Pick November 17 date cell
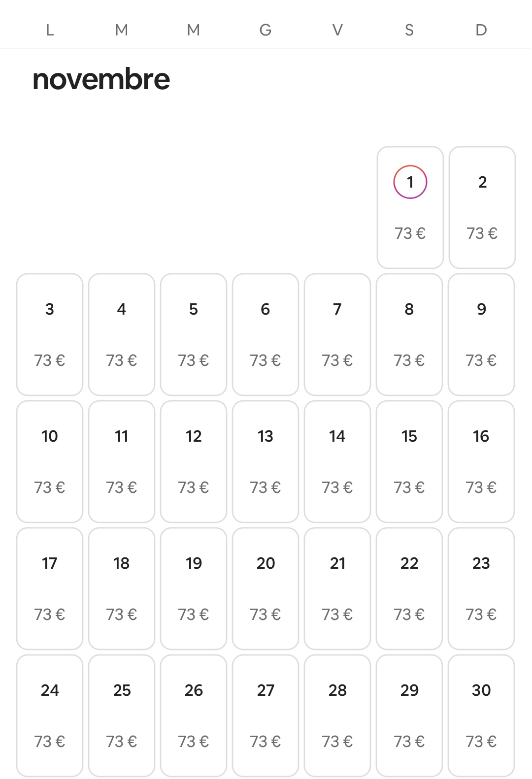Viewport: 532px width, 779px height. coord(50,588)
